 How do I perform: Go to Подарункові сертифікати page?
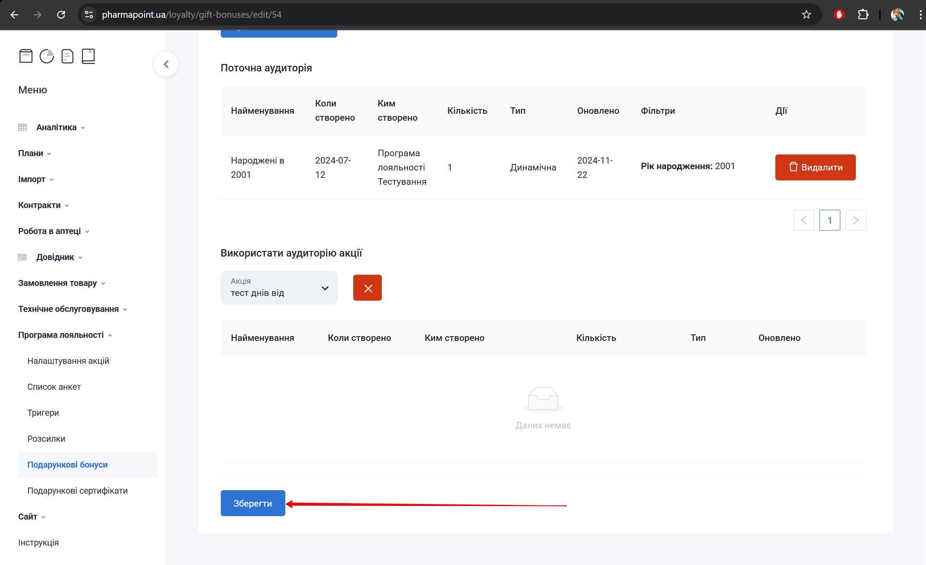click(x=77, y=491)
